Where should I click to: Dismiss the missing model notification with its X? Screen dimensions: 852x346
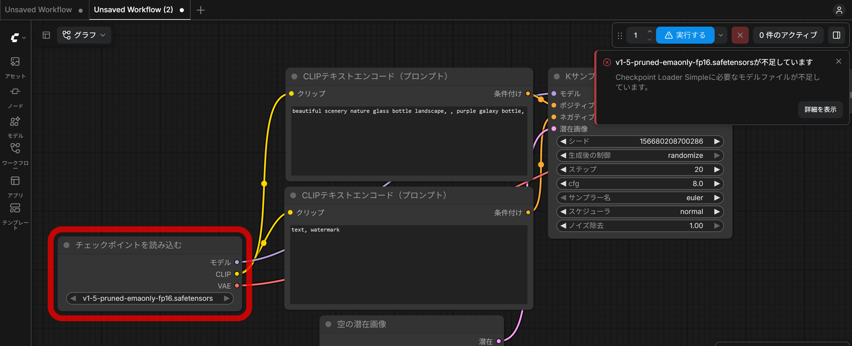point(839,61)
